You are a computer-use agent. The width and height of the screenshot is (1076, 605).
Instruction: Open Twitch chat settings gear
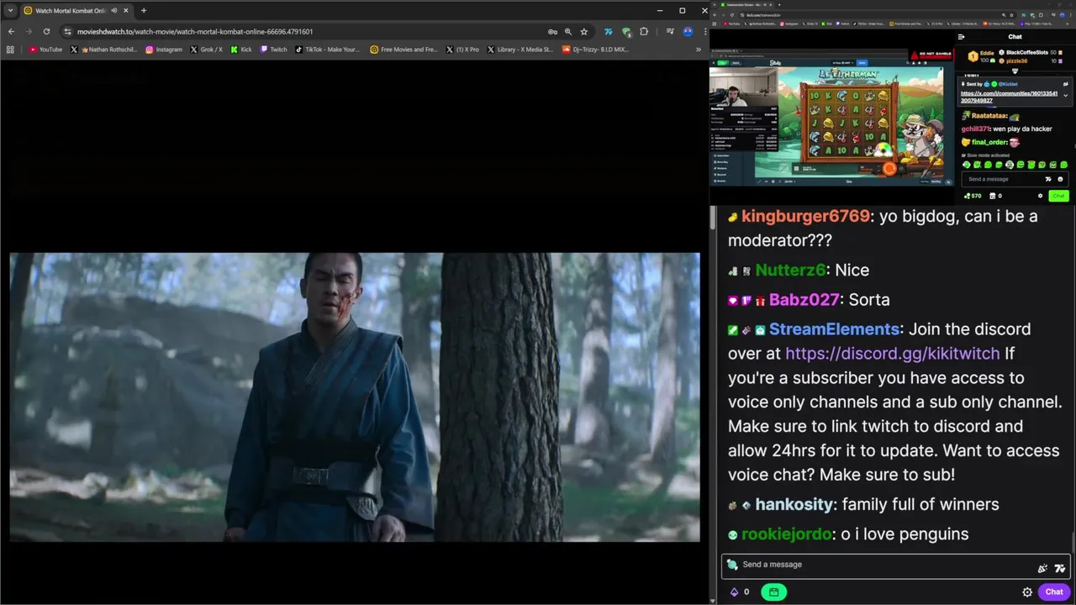point(1027,592)
